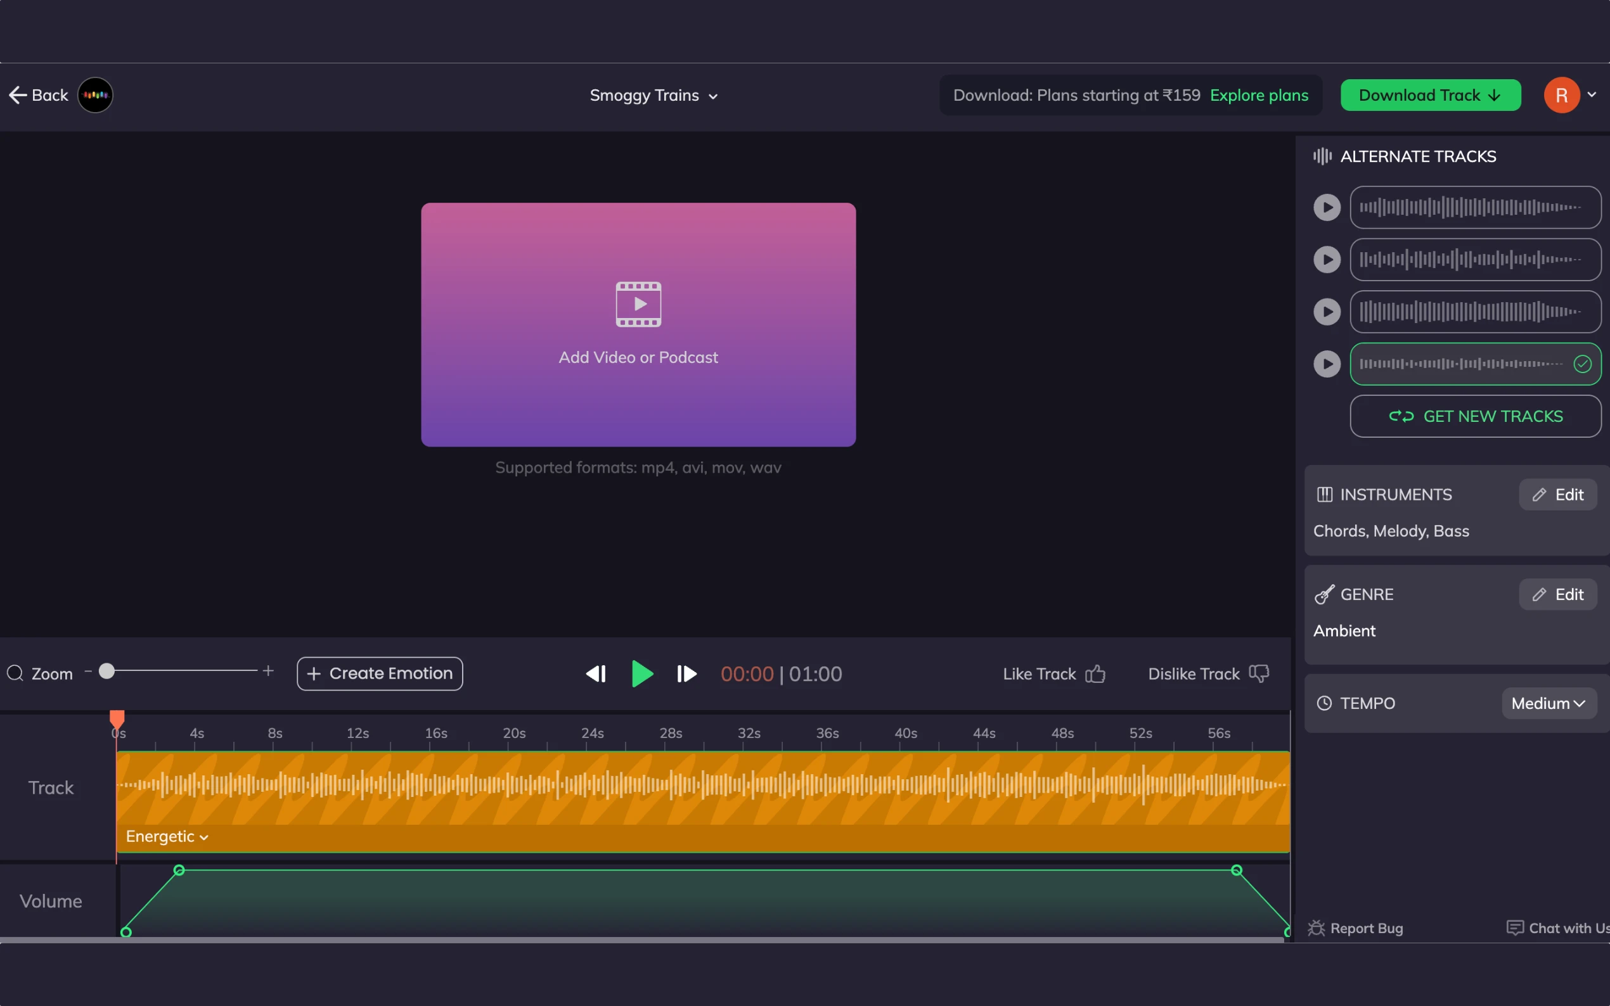
Task: Play the second alternate track preview
Action: pos(1327,260)
